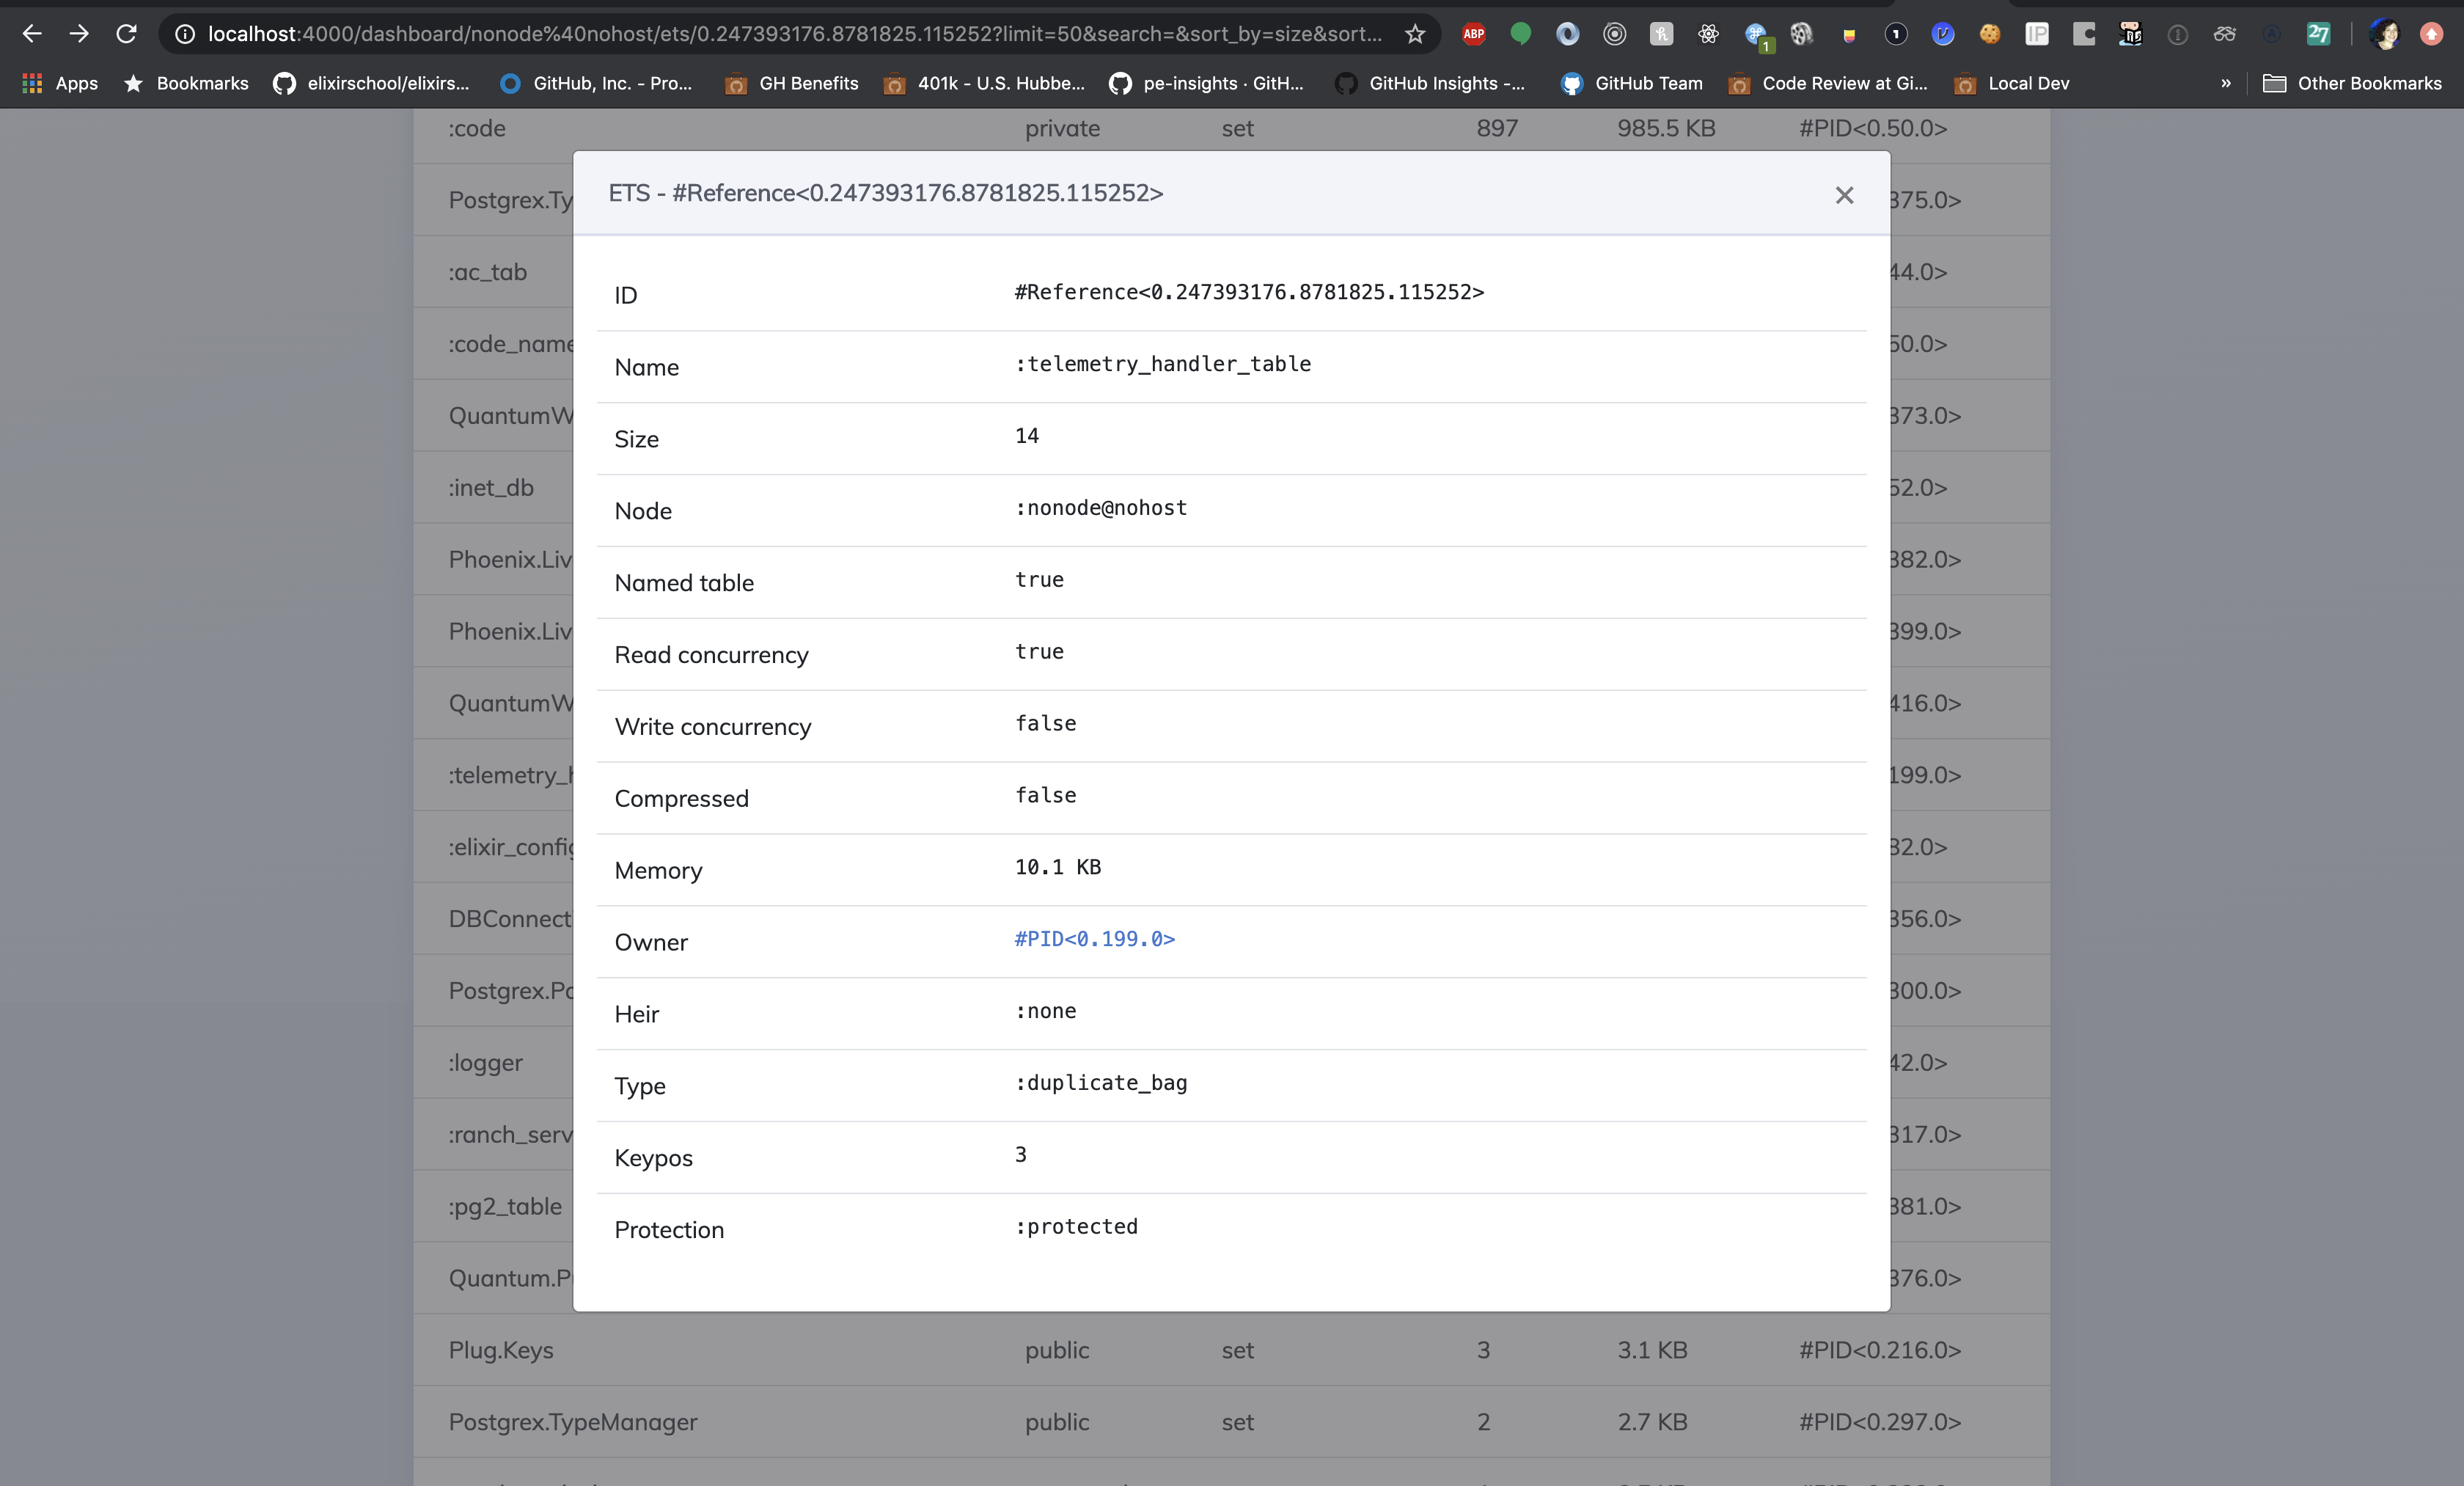View site information icon in address bar
The image size is (2464, 1486).
(185, 34)
